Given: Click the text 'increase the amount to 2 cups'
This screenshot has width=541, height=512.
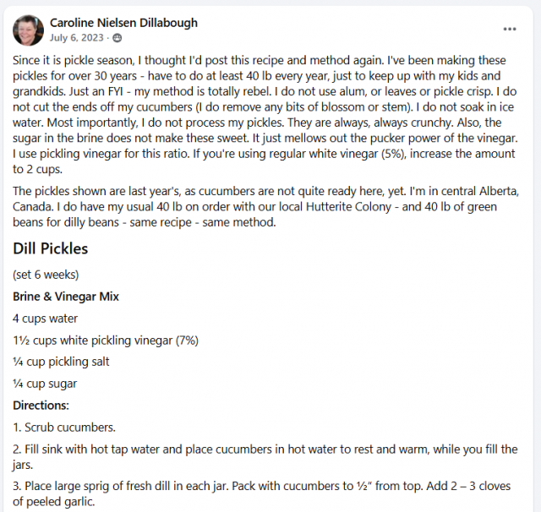Looking at the screenshot, I should pos(264,161).
